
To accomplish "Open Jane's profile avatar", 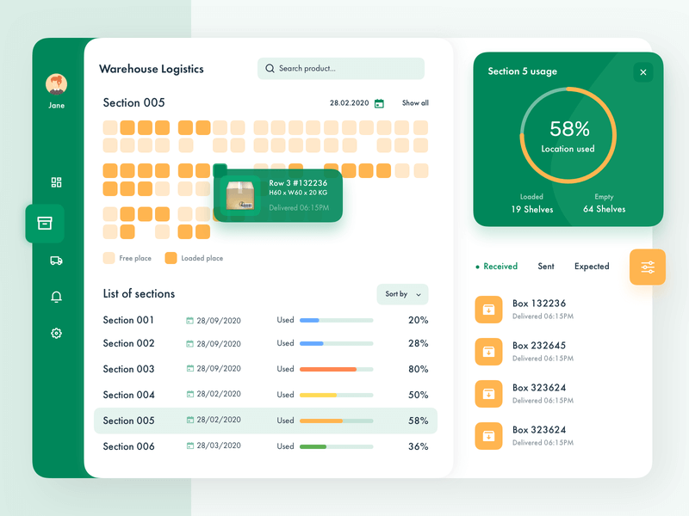I will pos(56,83).
